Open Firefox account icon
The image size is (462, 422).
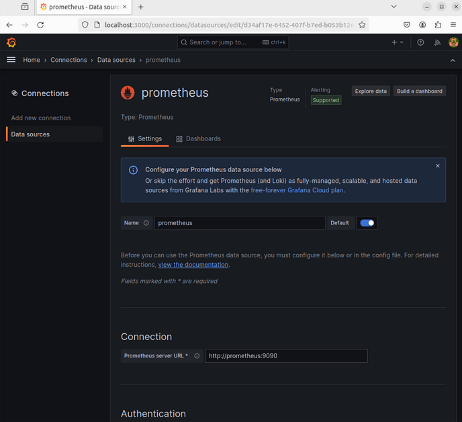(x=422, y=25)
